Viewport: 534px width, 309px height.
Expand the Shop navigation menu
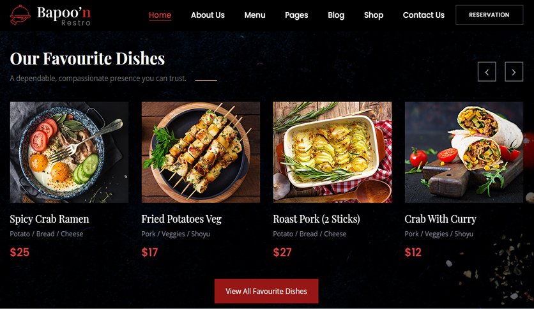click(374, 15)
